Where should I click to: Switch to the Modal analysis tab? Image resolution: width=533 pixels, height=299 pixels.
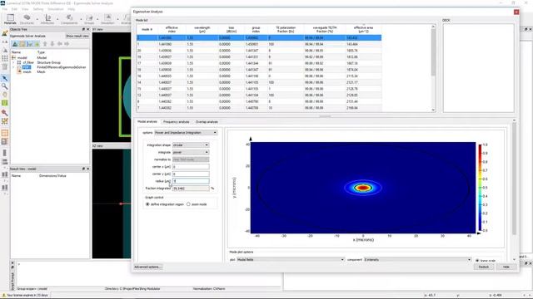click(x=147, y=121)
